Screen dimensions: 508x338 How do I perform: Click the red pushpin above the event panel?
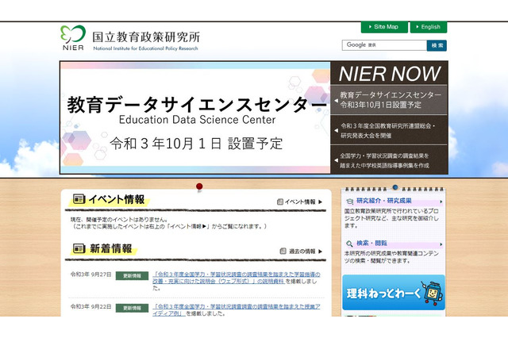tap(199, 186)
